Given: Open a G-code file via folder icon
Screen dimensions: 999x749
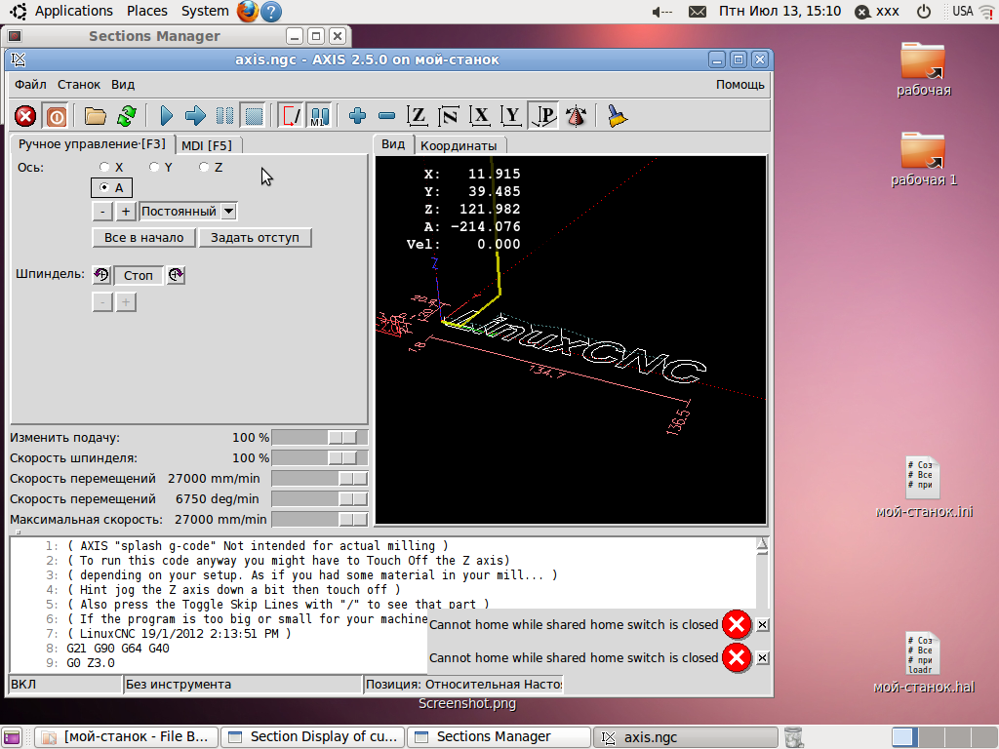Looking at the screenshot, I should pyautogui.click(x=95, y=116).
